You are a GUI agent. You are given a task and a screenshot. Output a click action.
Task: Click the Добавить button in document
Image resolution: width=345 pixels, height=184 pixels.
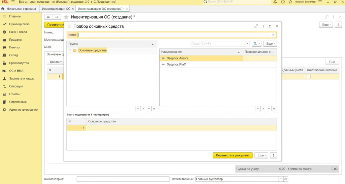56,62
